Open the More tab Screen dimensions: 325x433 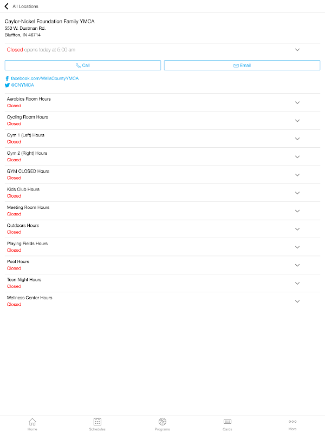292,424
